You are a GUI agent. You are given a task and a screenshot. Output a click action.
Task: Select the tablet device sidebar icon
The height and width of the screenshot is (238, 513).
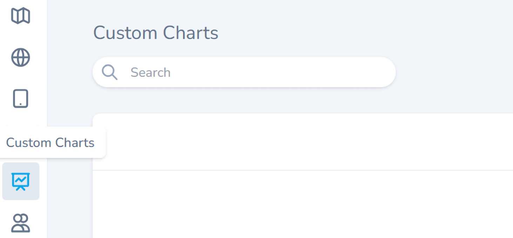coord(21,99)
